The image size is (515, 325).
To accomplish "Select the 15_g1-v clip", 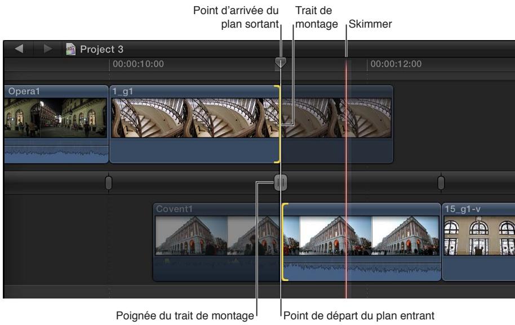I will pos(478,242).
